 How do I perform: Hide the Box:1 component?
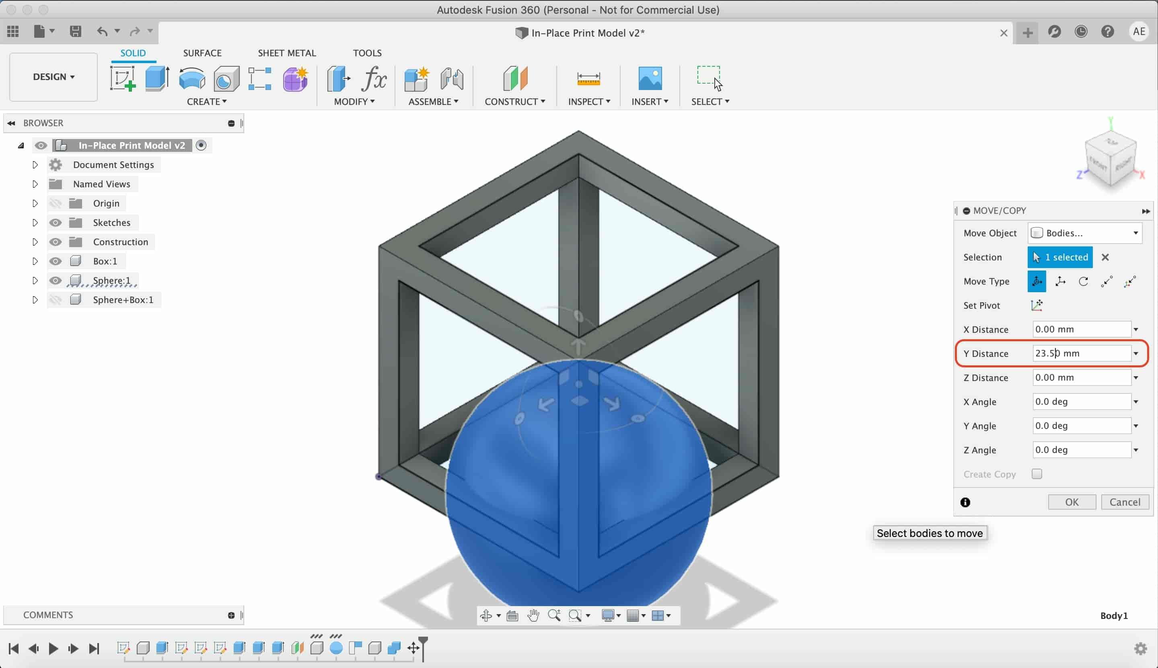pyautogui.click(x=56, y=261)
